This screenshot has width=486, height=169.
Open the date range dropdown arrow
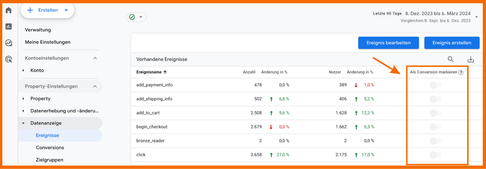click(x=476, y=17)
